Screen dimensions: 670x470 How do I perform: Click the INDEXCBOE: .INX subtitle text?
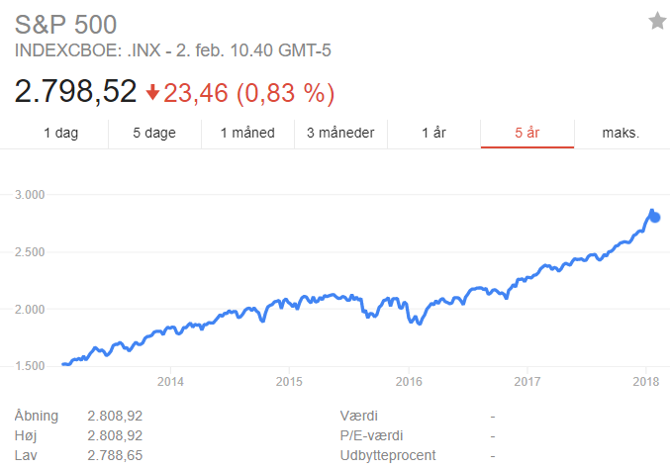[82, 50]
